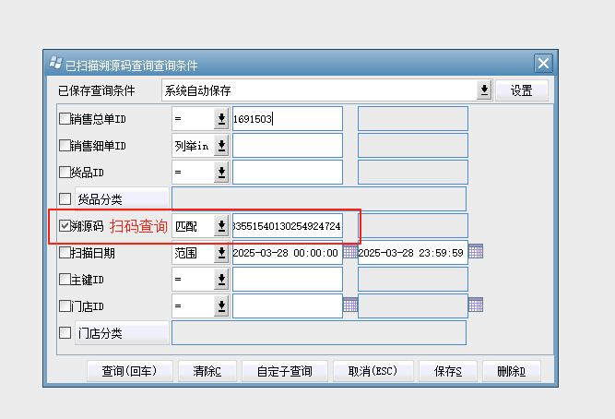Click the dialog title bar window icon
This screenshot has height=419, width=615.
56,64
